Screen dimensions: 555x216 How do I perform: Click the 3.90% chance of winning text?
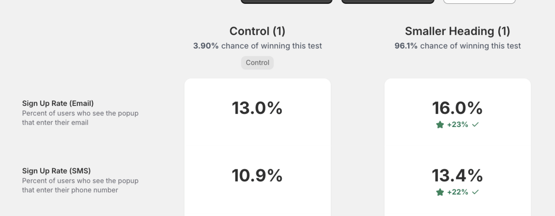click(x=257, y=46)
